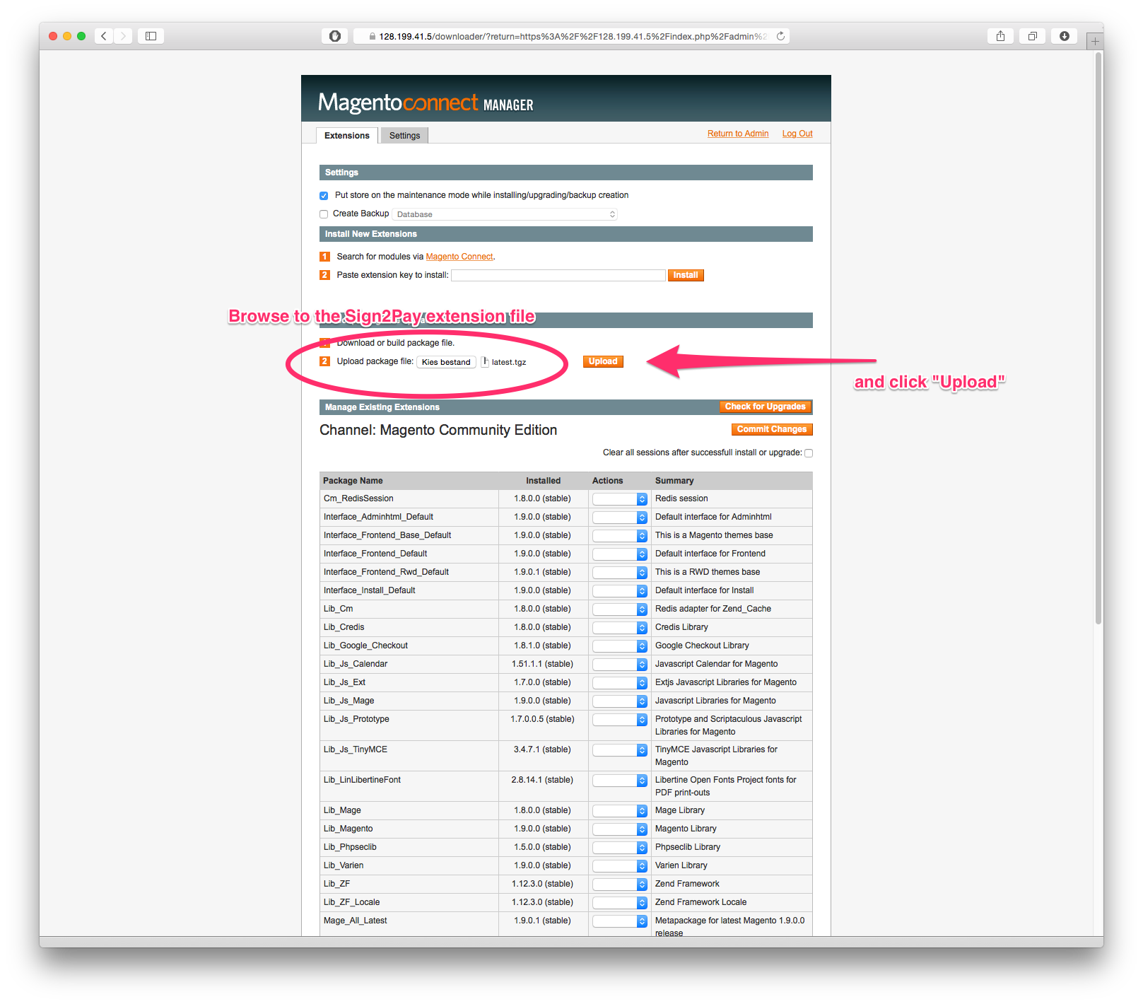Open Actions dropdown for Lib_ZF

point(620,885)
